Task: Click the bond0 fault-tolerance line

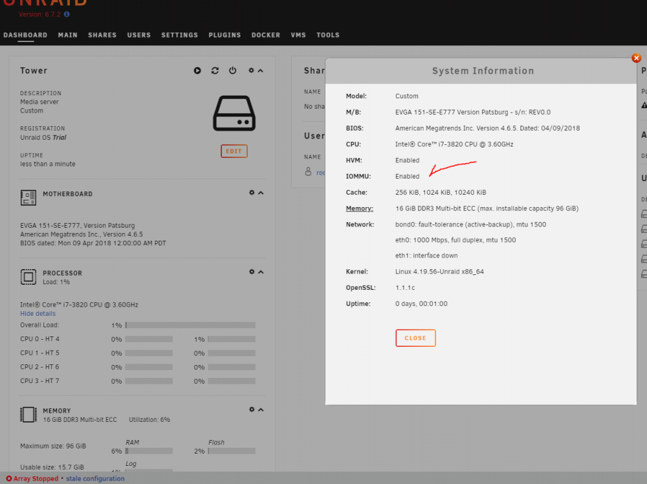Action: (471, 225)
